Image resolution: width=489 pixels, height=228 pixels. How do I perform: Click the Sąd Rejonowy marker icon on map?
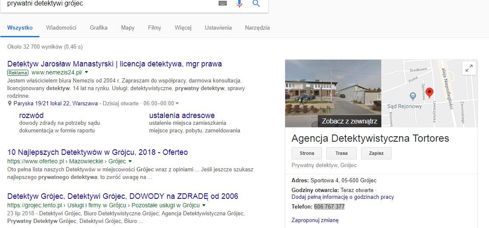413,96
